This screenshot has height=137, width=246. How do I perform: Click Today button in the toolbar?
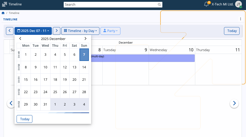[x=232, y=31]
